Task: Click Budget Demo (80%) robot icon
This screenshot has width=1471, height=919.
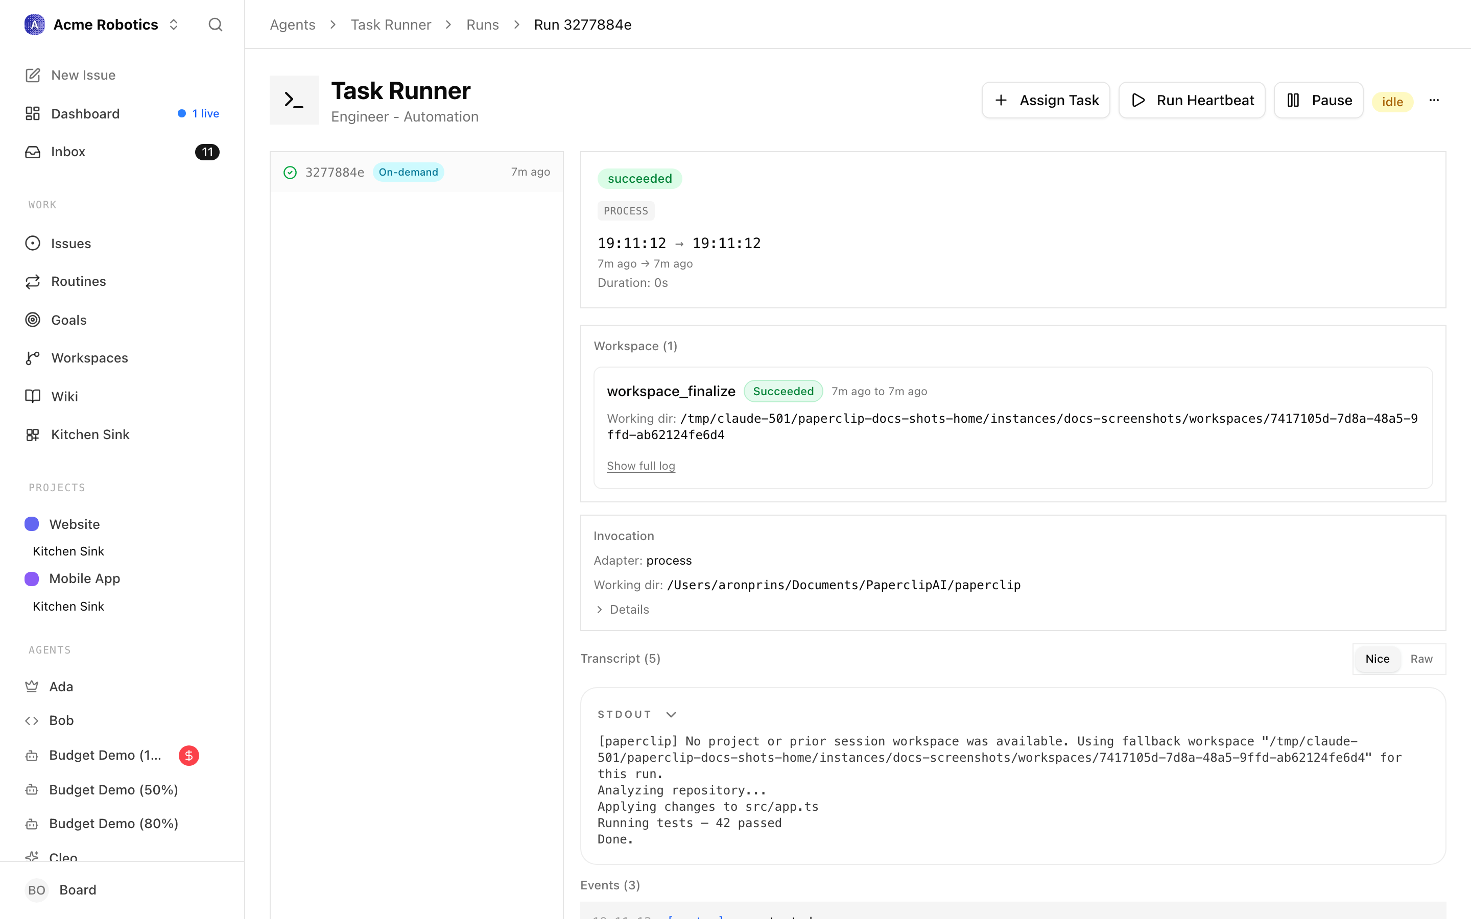Action: coord(32,824)
